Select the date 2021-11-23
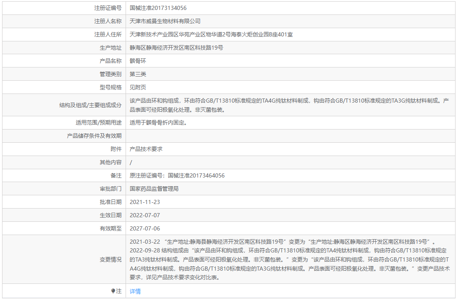Screen dimensions: 458x300 point(145,202)
